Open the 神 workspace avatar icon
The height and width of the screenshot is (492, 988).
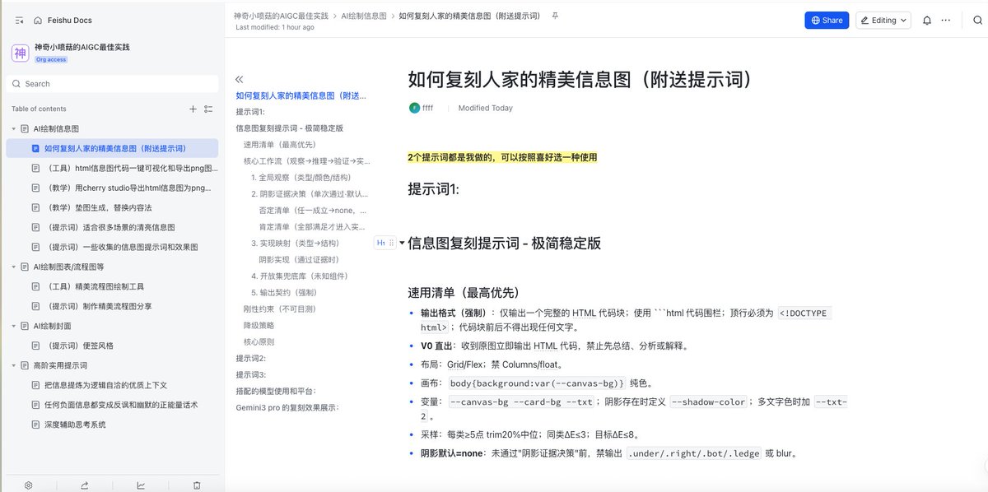click(20, 53)
